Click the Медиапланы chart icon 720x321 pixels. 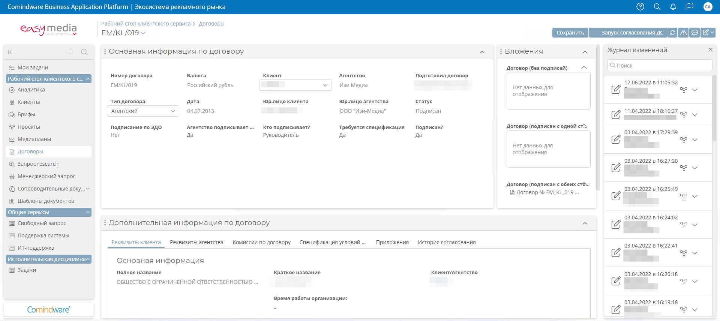click(12, 139)
